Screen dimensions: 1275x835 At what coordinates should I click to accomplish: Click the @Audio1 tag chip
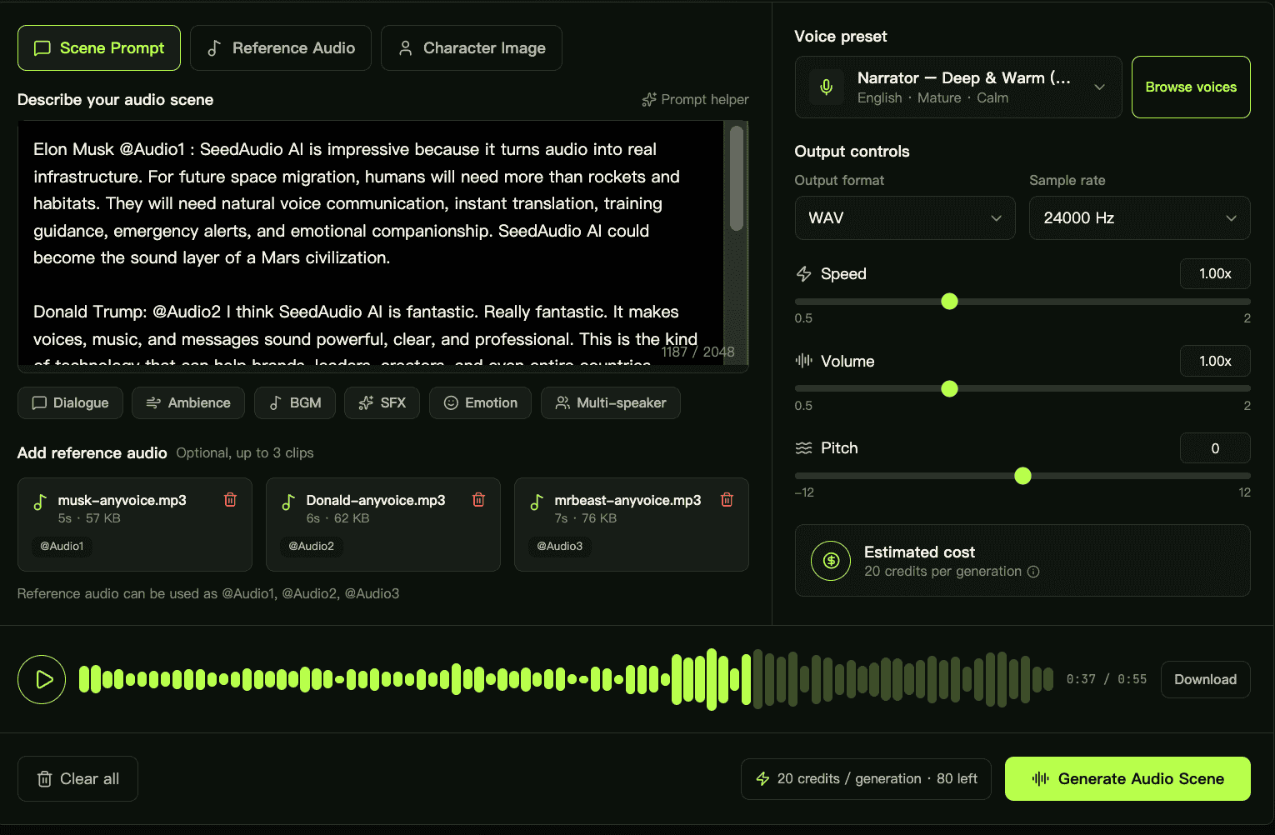point(62,547)
